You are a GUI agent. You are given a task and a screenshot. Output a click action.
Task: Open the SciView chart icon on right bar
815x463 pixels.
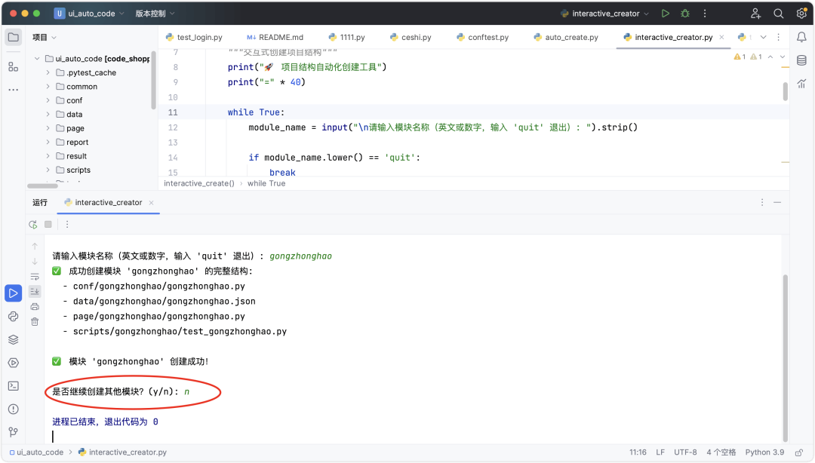pyautogui.click(x=801, y=83)
